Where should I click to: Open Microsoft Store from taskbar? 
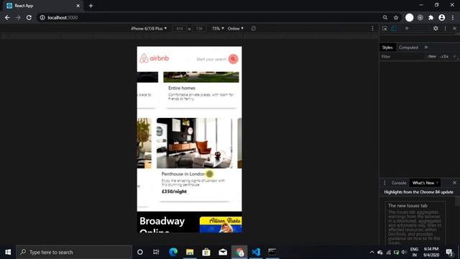tap(206, 252)
